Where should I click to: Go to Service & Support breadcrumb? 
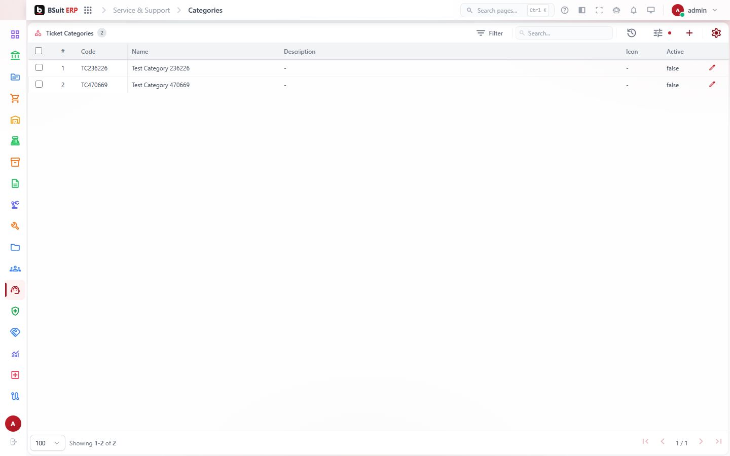tap(141, 10)
